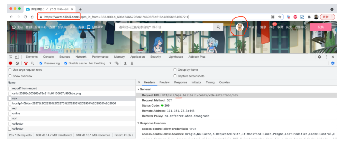Screen dimensions: 342x149
Task: Open the bilibili user avatar
Action: (240, 27)
